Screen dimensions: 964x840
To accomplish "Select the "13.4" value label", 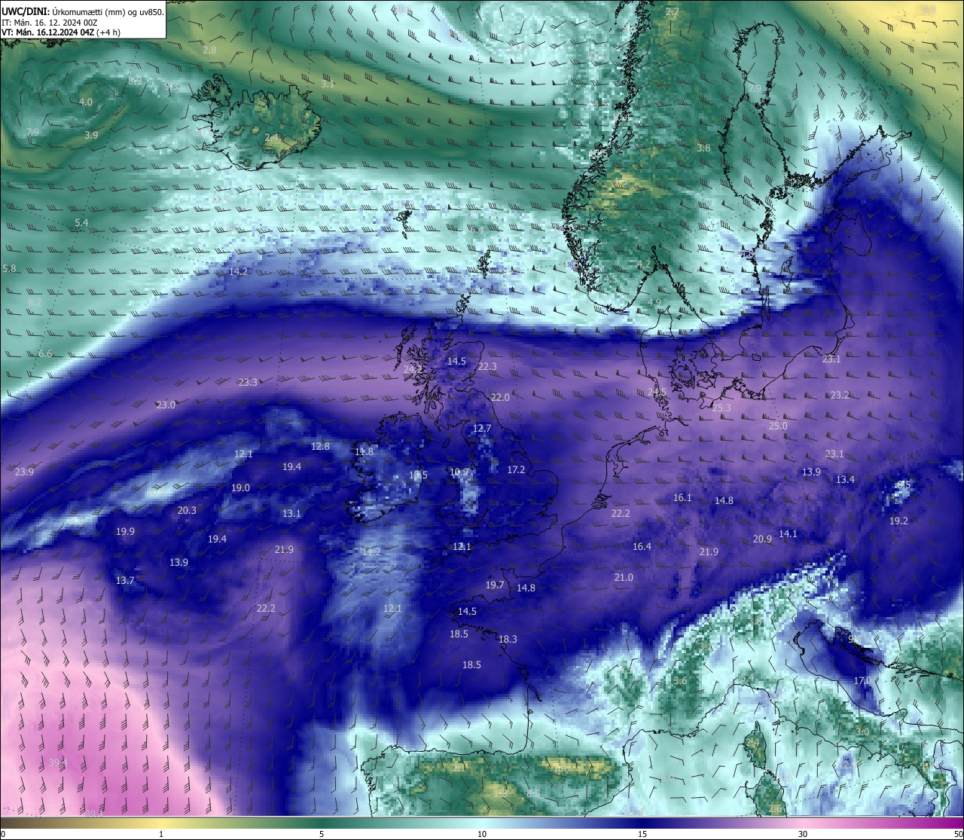I will 845,479.
